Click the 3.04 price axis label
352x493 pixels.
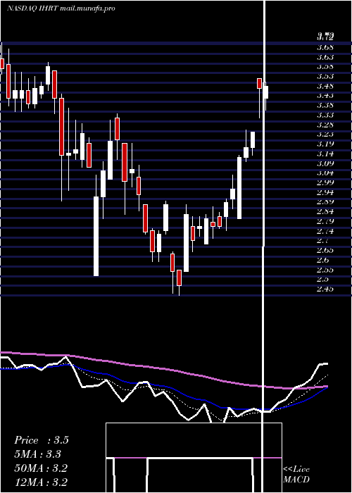pos(325,173)
